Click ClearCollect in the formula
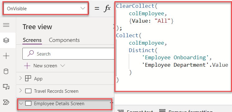 pos(135,6)
